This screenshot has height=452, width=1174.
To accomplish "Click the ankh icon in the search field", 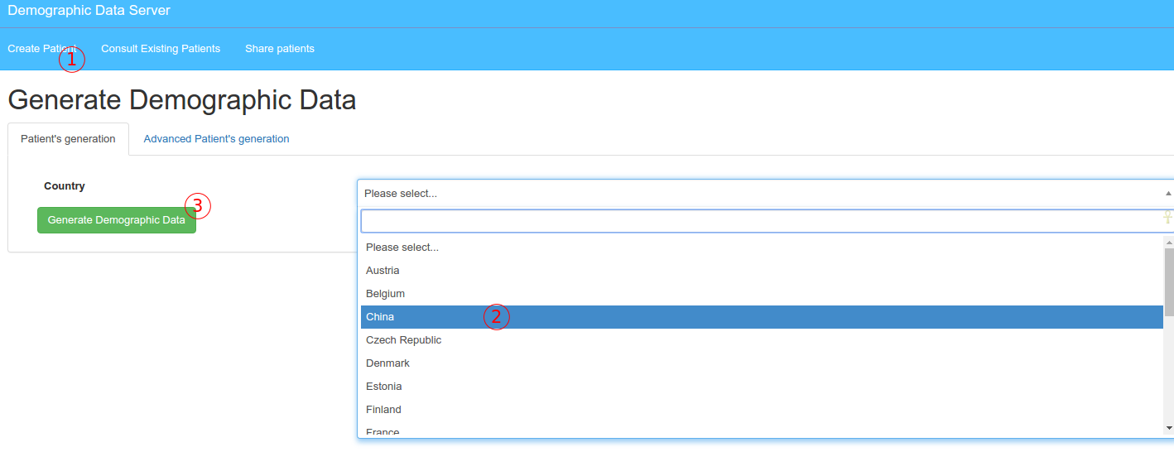I will [x=1167, y=218].
